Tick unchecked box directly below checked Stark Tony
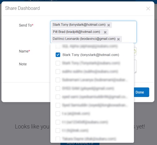This screenshot has width=157, height=145. (x=58, y=63)
